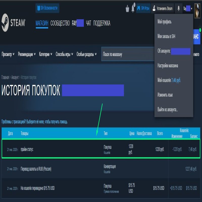Click the Главная breadcrumb link

5,78
